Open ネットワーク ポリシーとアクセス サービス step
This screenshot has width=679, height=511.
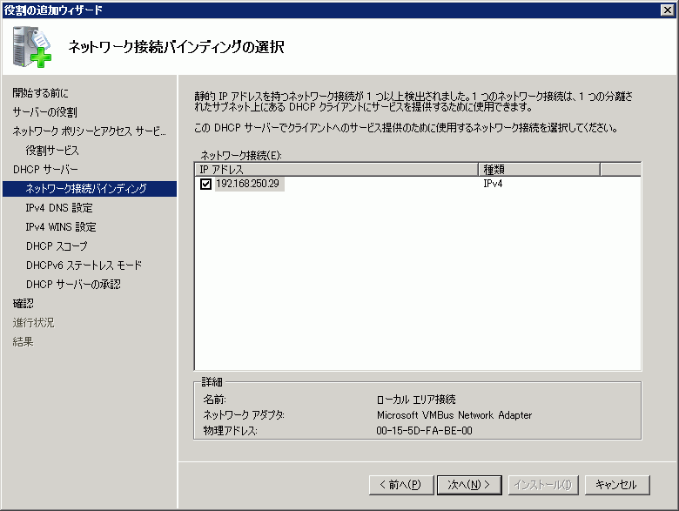click(x=89, y=131)
